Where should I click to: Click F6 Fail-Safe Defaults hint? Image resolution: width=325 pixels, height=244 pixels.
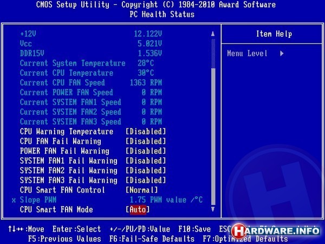[152, 239]
